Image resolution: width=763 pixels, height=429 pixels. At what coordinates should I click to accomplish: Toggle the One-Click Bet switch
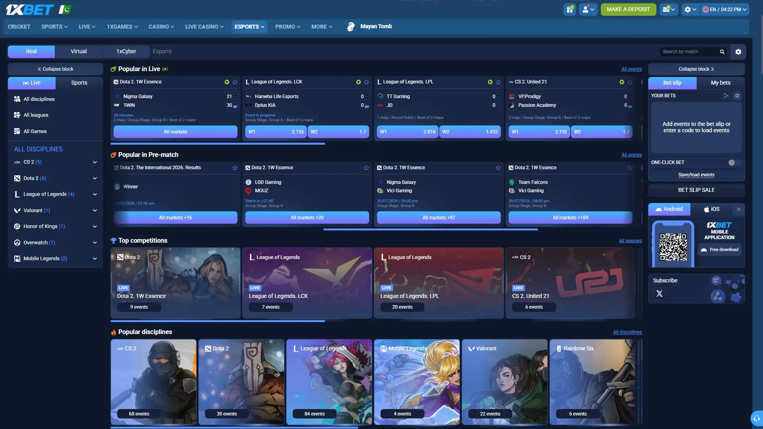[734, 163]
